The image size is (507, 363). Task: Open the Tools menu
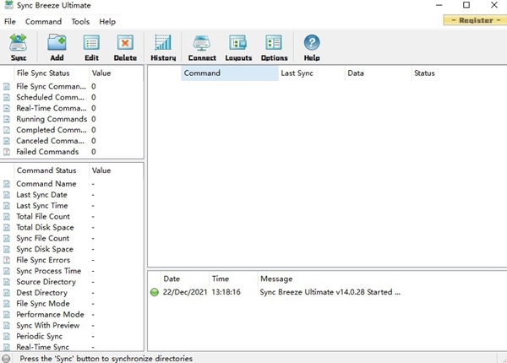(x=80, y=22)
